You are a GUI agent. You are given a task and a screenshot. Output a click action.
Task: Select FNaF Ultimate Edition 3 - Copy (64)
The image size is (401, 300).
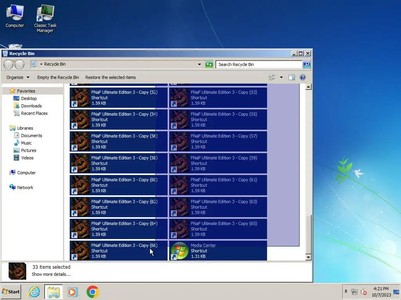pos(119,229)
